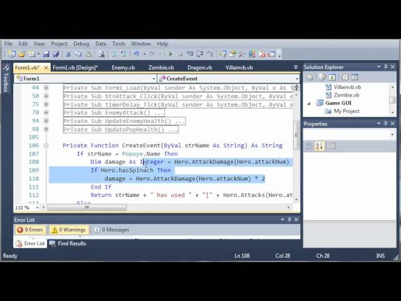Screen dimensions: 401x301
Task: Collapse the Game GUI project node
Action: [309, 103]
